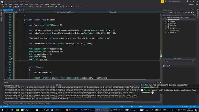Click the Solution Explorer search magnifier icon
This screenshot has width=199, height=112.
tap(193, 15)
